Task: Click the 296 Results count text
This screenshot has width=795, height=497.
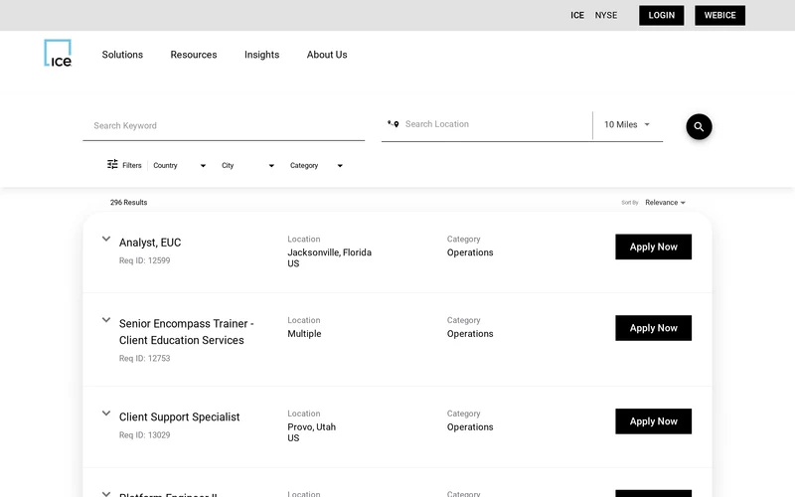Action: tap(129, 203)
